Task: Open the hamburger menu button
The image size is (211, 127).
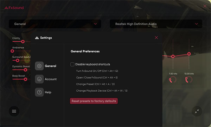Action: click(x=14, y=111)
